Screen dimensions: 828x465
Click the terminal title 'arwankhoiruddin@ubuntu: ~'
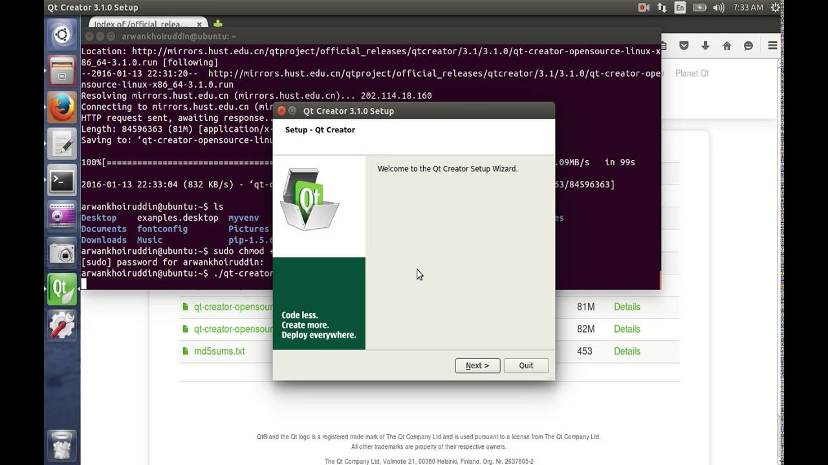click(x=179, y=37)
